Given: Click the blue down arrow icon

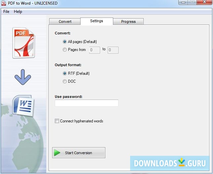Looking at the screenshot, I should click(x=23, y=77).
